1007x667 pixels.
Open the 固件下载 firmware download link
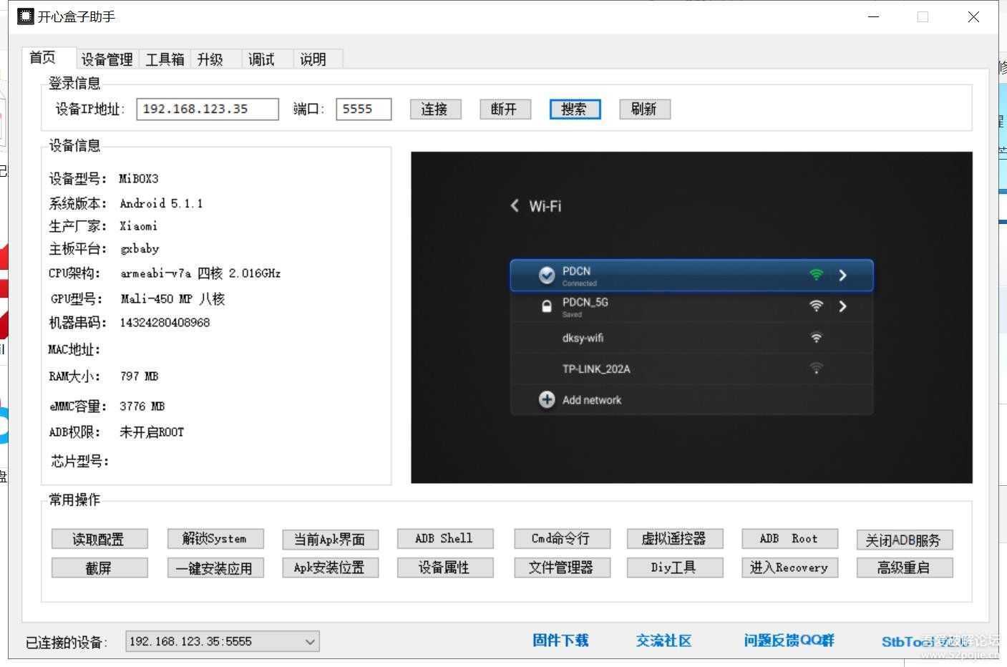pos(560,641)
